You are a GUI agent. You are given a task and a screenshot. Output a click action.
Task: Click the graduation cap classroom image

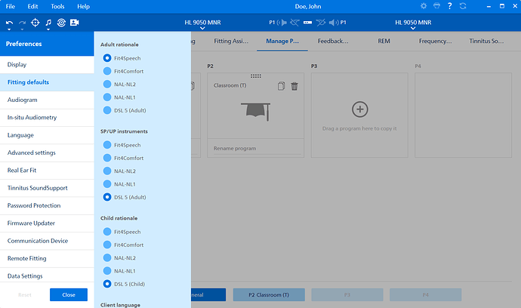coord(255,112)
